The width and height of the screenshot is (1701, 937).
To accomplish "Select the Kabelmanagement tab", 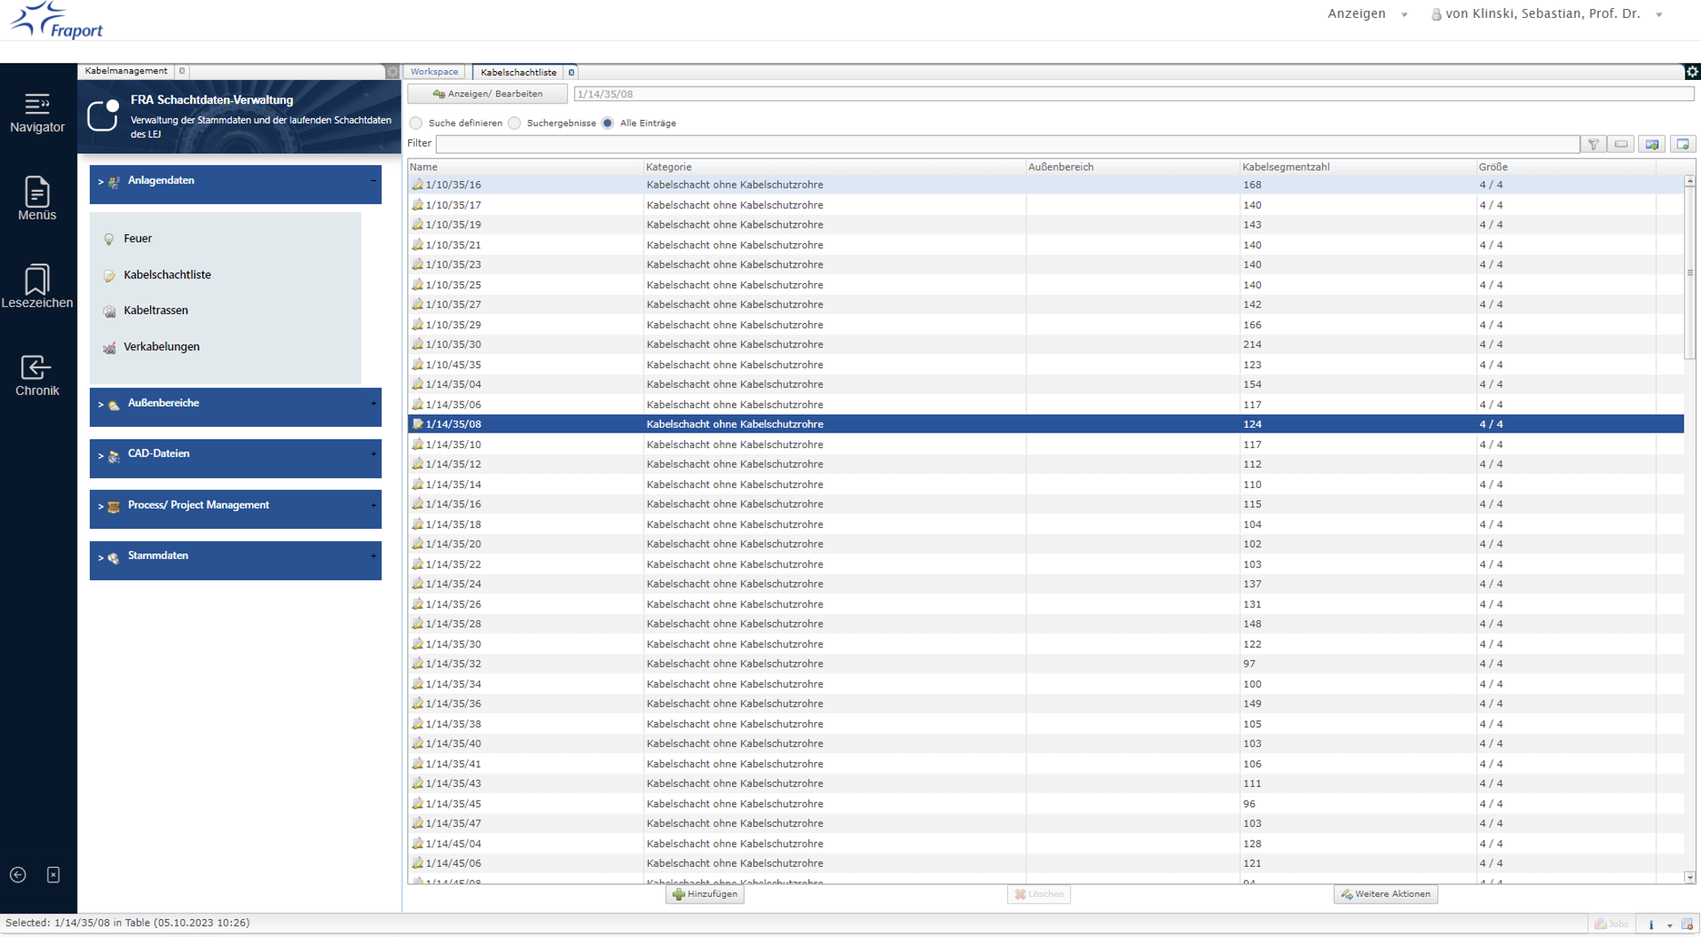I will [126, 71].
